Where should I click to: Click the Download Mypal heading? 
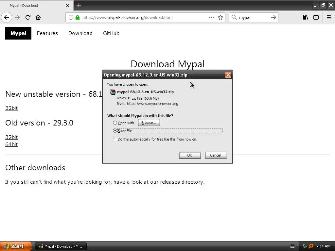pos(167,64)
